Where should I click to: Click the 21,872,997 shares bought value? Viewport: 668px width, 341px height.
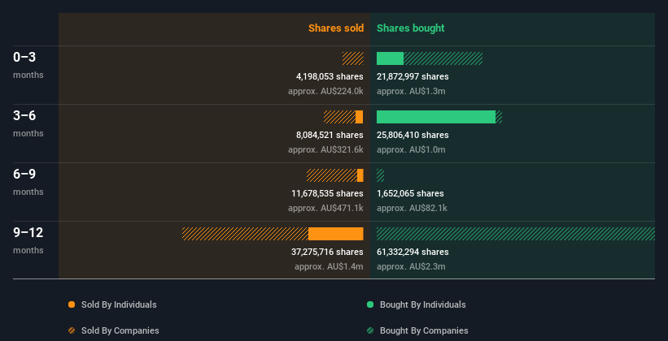(413, 76)
